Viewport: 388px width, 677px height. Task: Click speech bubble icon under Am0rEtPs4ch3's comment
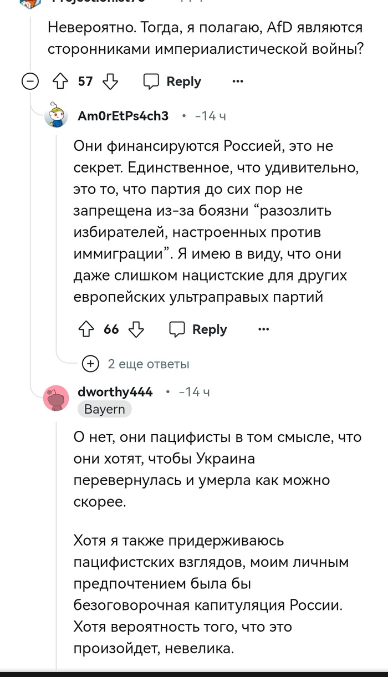(177, 329)
